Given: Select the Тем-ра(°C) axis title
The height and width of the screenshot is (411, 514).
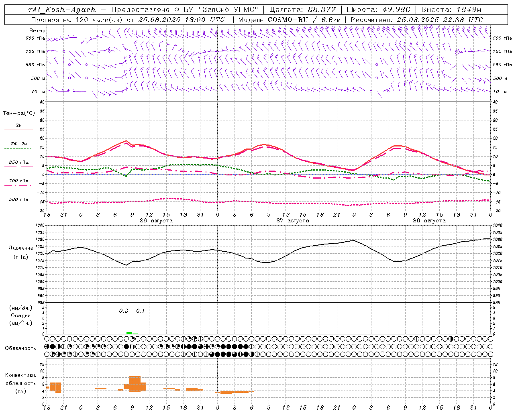Looking at the screenshot, I should (19, 114).
